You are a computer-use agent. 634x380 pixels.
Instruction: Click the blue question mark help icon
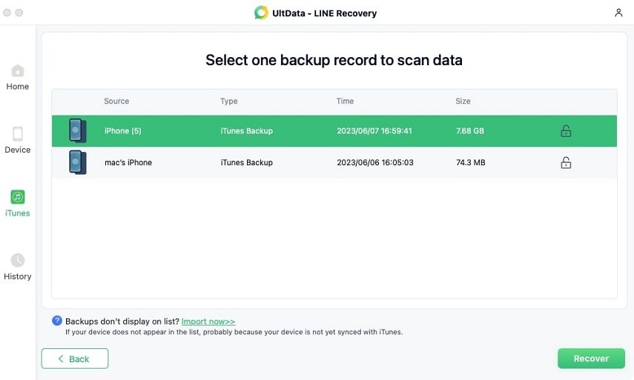click(57, 321)
